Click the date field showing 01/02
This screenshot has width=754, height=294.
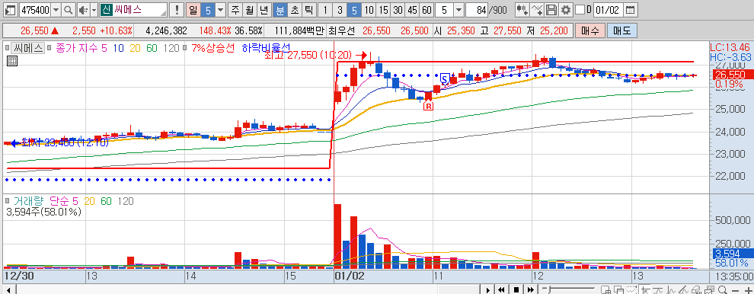(x=609, y=10)
